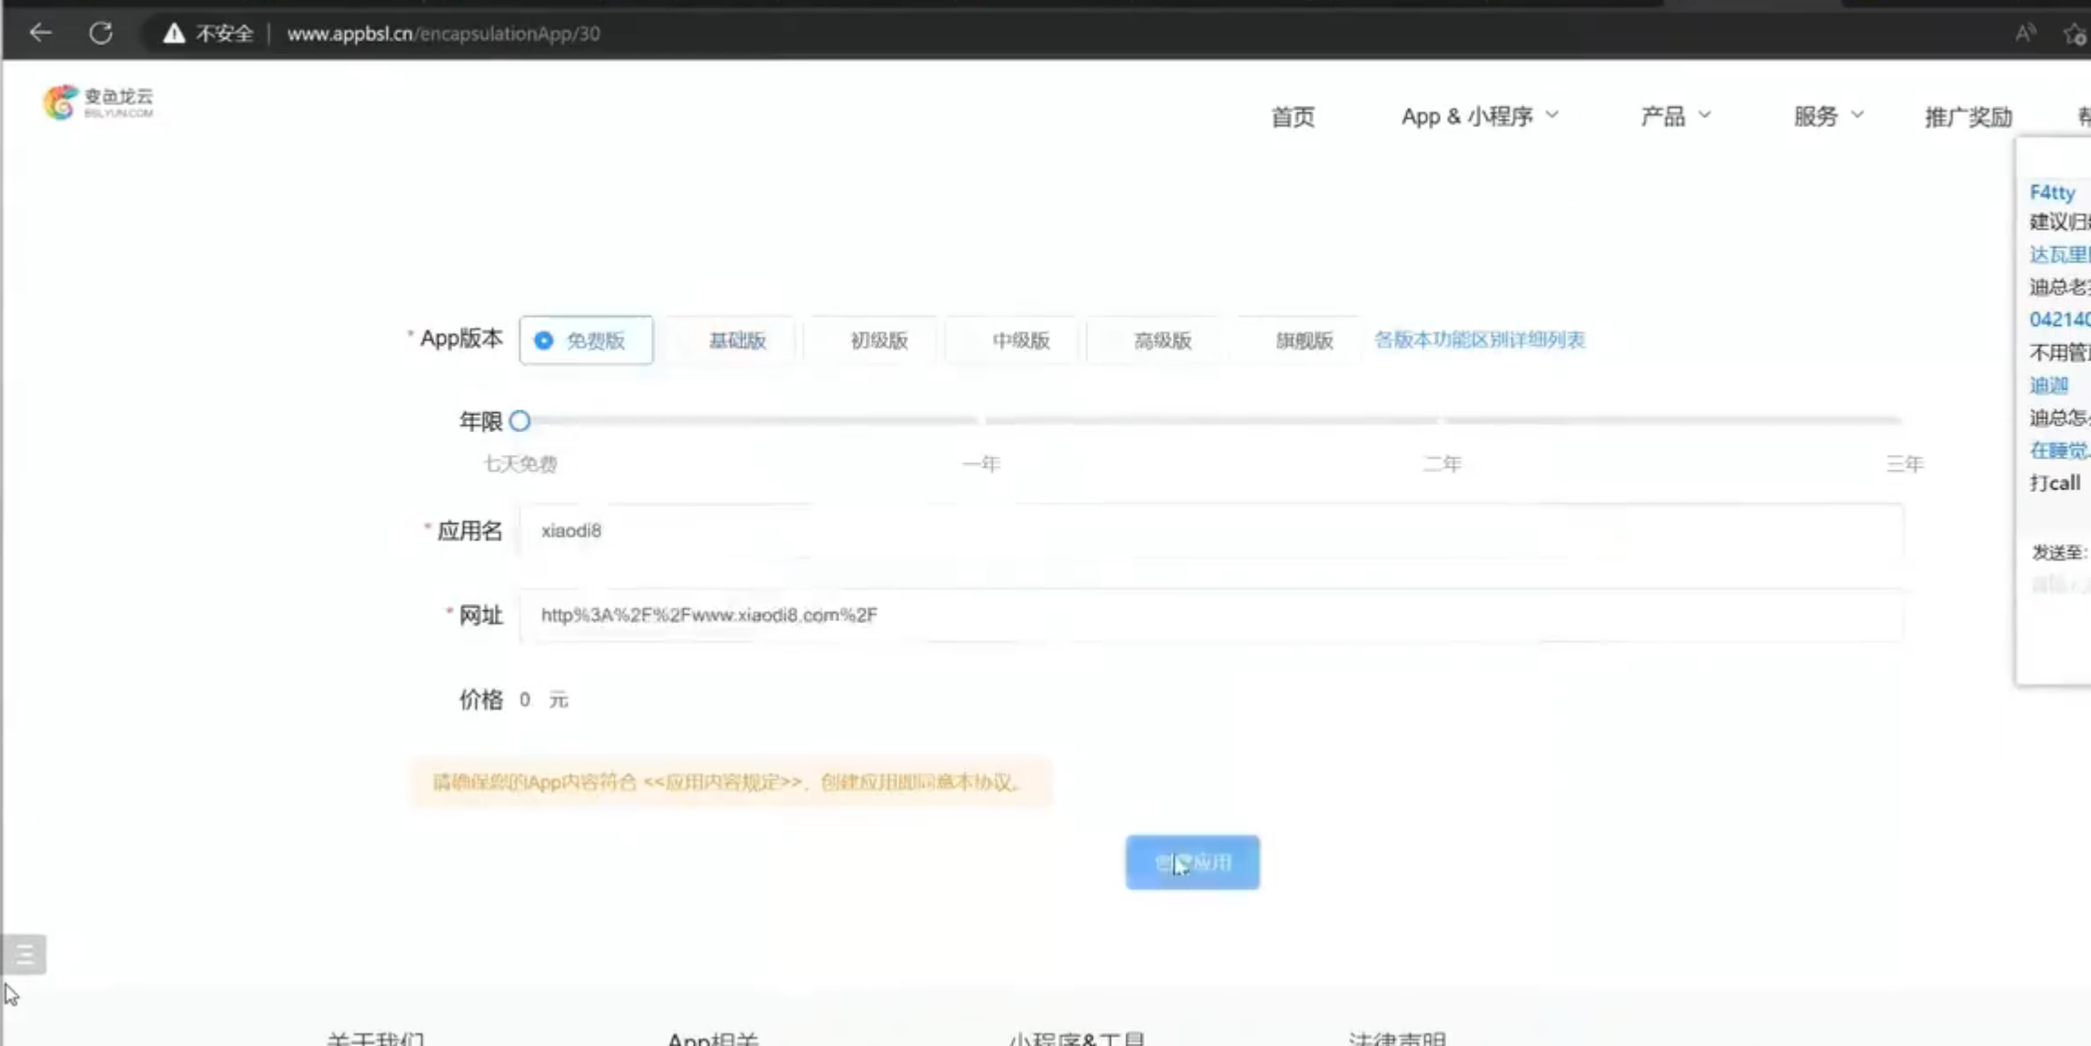The height and width of the screenshot is (1046, 2091).
Task: Expand the 服务 menu
Action: 1828,116
